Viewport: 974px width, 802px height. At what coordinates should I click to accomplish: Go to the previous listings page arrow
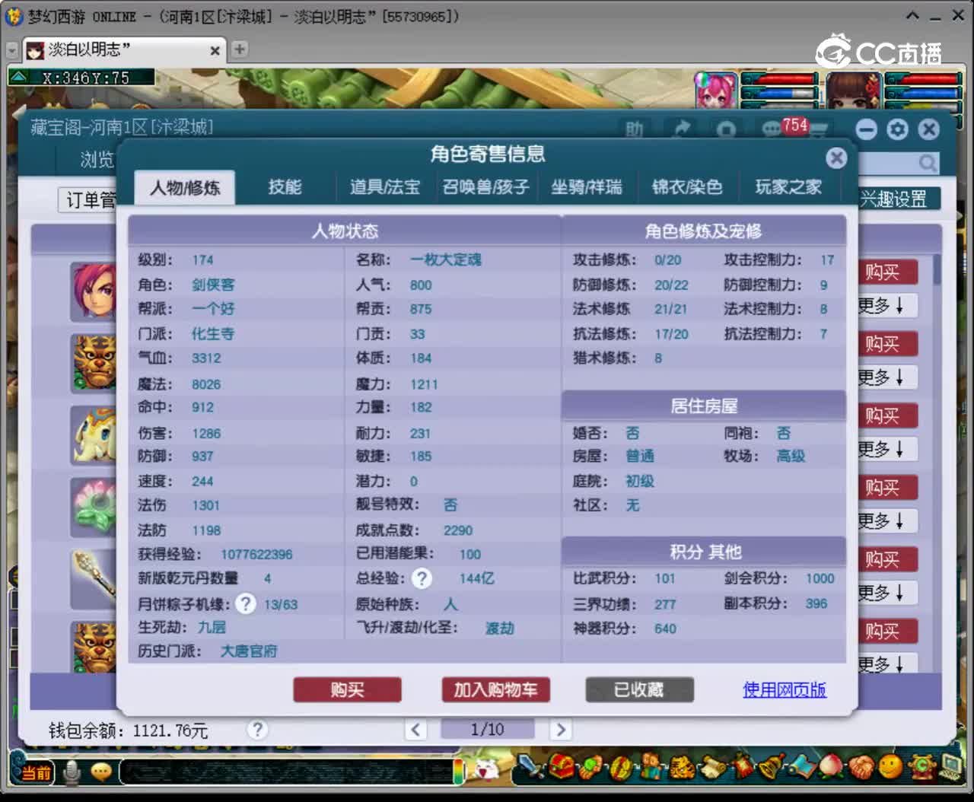coord(415,730)
